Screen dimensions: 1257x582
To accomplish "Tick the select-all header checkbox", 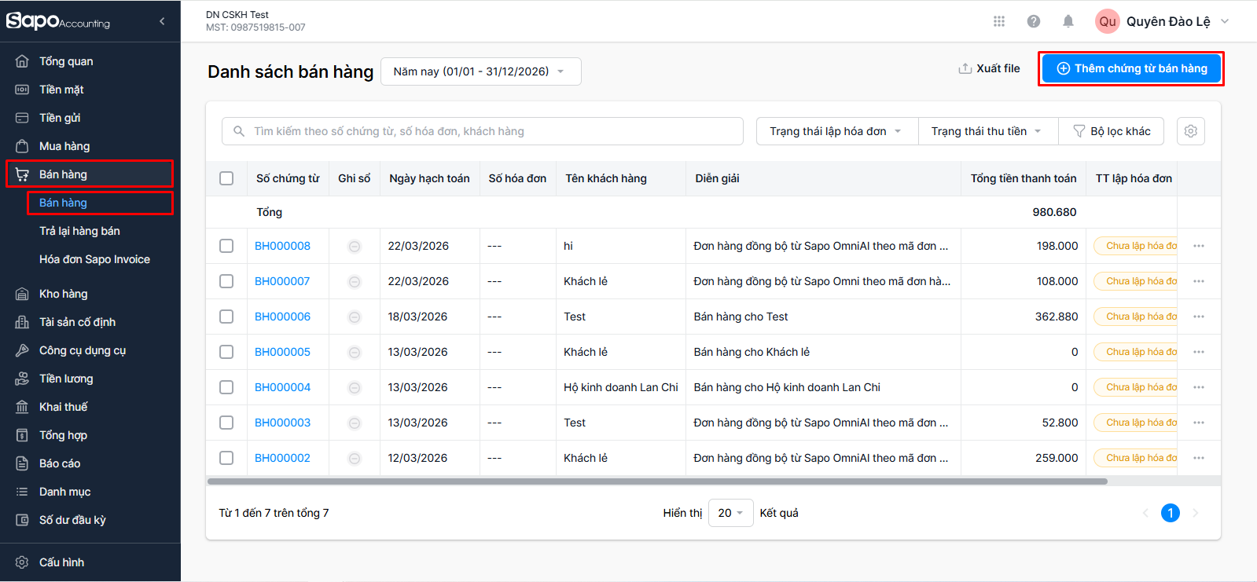I will (x=226, y=178).
